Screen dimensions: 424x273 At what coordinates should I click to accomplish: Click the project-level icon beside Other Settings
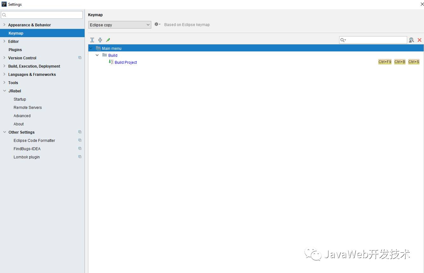click(x=80, y=132)
